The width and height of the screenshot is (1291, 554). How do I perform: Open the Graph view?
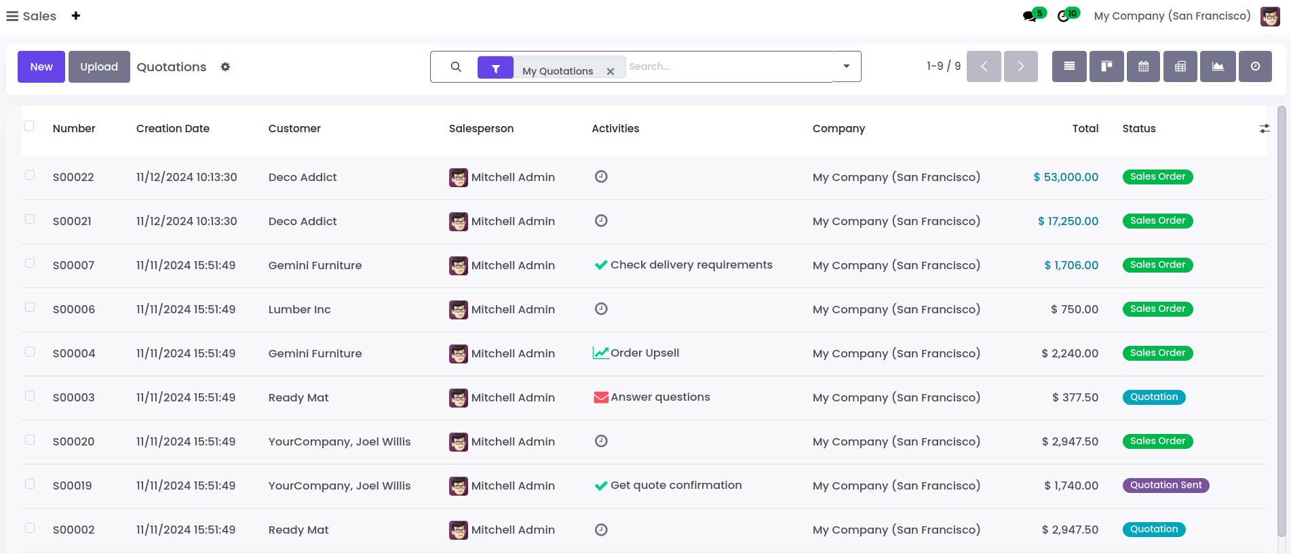[1218, 66]
